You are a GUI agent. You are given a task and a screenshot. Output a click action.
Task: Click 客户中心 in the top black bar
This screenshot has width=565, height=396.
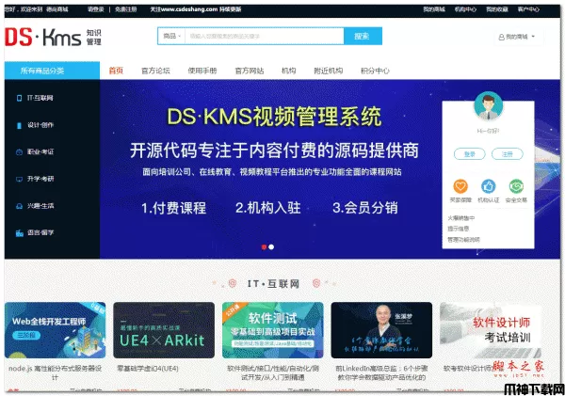pos(528,9)
